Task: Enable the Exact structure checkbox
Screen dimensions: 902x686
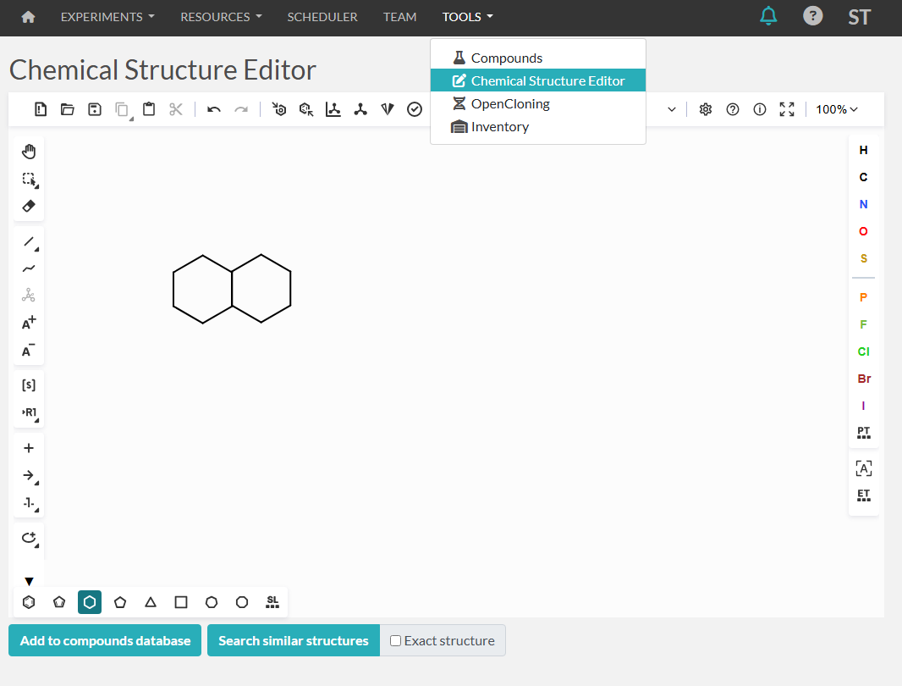Action: click(x=395, y=641)
